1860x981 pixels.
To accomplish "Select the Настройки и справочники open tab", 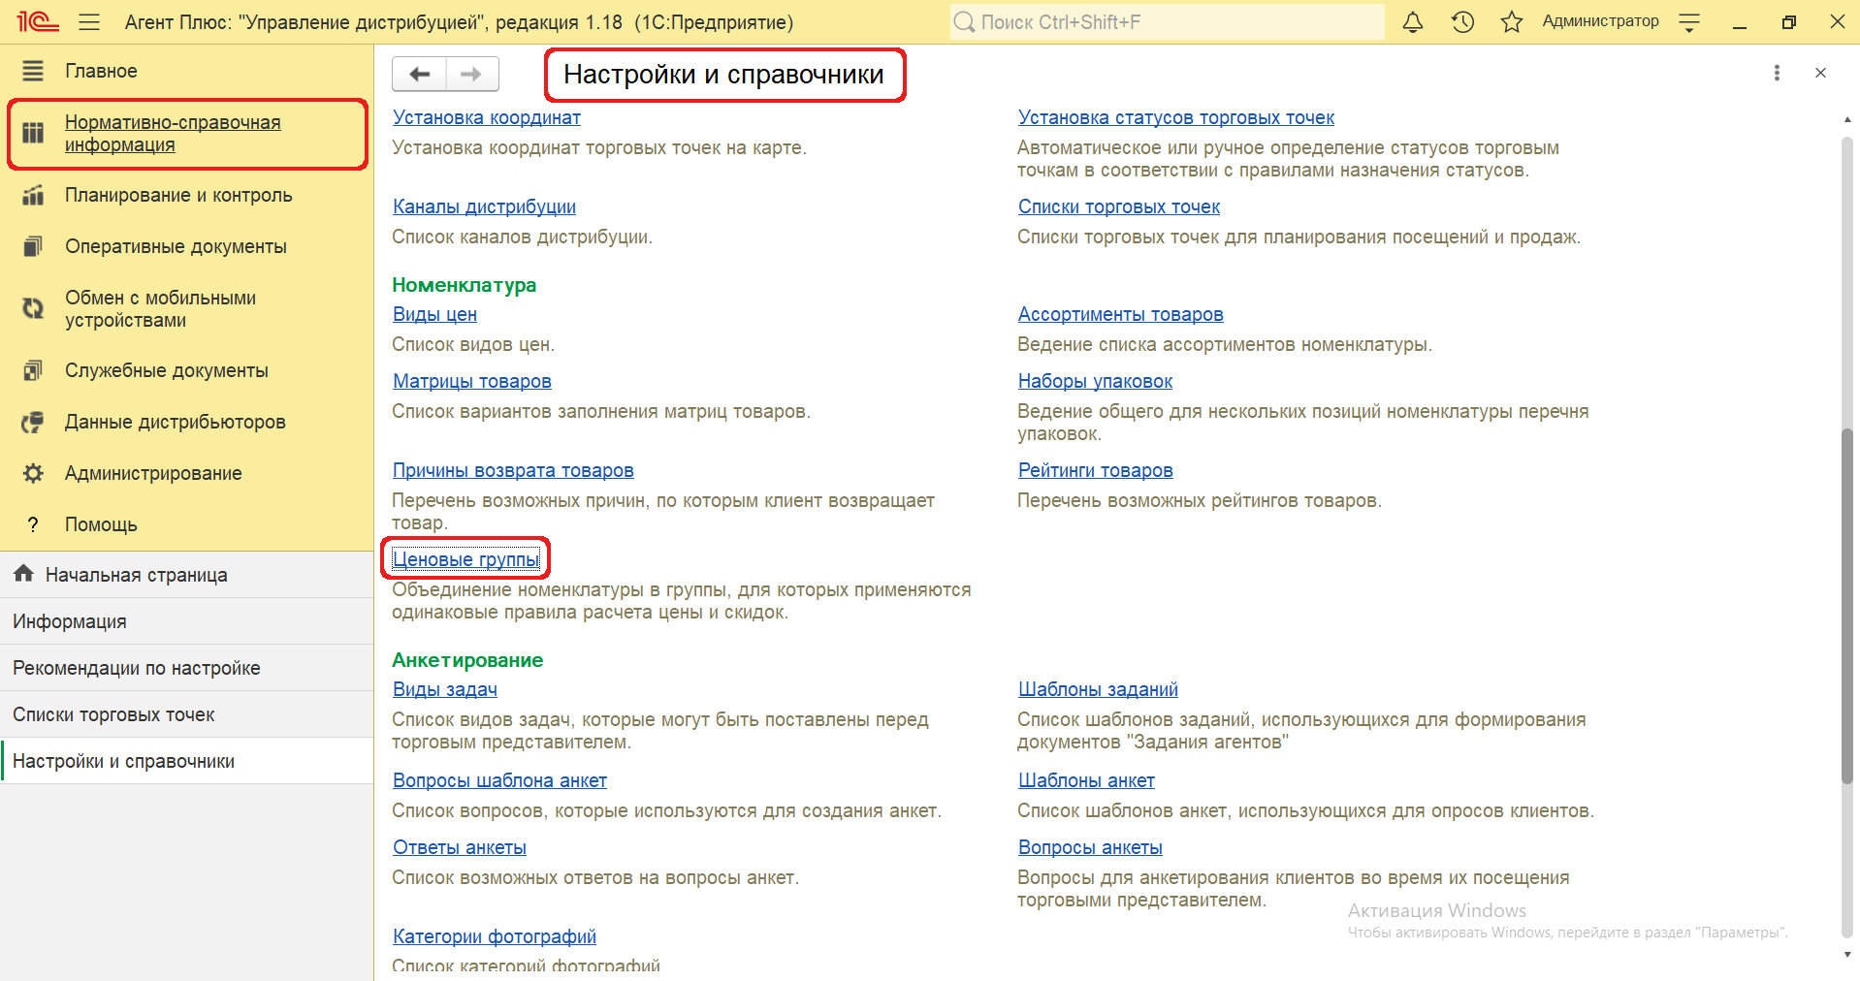I will tap(186, 761).
